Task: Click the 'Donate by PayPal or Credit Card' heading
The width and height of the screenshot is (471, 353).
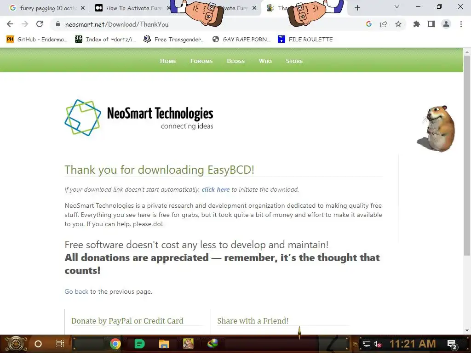Action: click(127, 321)
